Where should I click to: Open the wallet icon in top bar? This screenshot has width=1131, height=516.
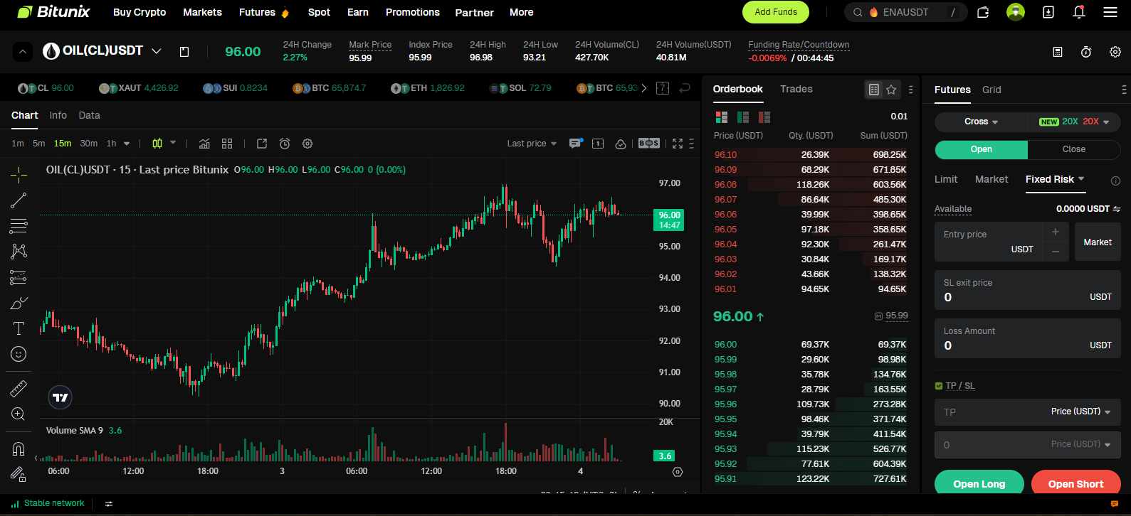click(x=983, y=12)
